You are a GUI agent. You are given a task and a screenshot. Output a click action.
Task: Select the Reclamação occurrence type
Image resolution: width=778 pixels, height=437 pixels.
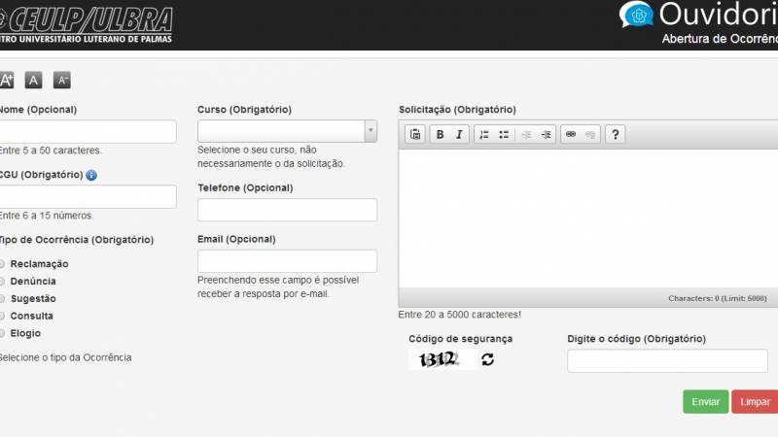pyautogui.click(x=3, y=264)
